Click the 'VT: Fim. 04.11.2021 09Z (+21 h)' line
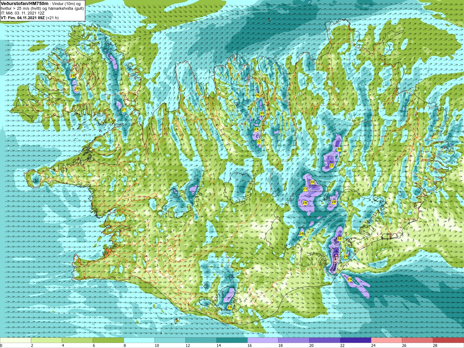The image size is (464, 348). (30, 17)
